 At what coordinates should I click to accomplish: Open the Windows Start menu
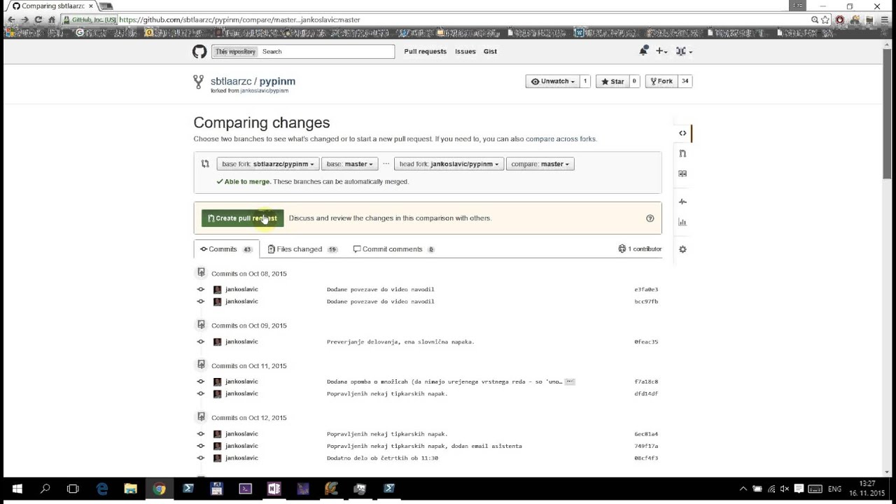coord(17,489)
